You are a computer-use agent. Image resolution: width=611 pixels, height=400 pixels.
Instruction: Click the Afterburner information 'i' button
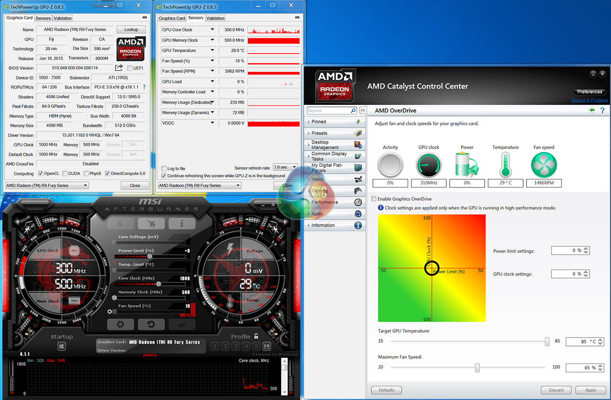181,223
